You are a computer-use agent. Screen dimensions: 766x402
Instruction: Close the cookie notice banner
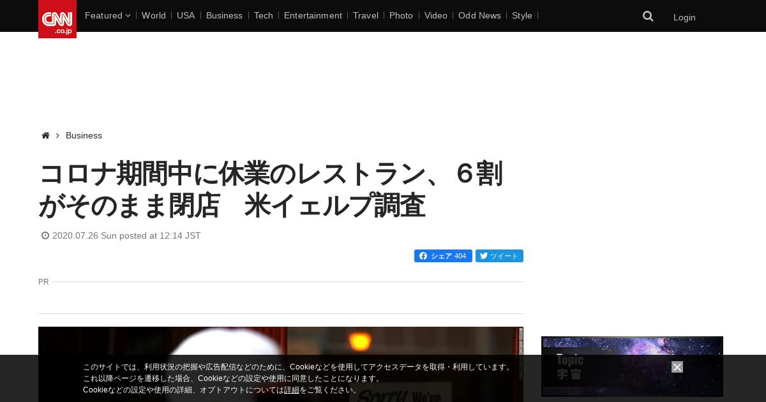point(677,367)
